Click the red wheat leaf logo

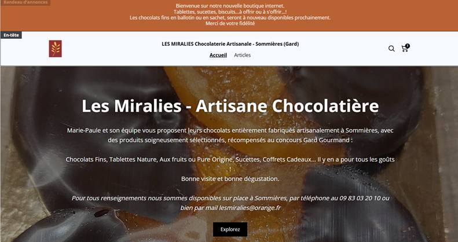(55, 49)
